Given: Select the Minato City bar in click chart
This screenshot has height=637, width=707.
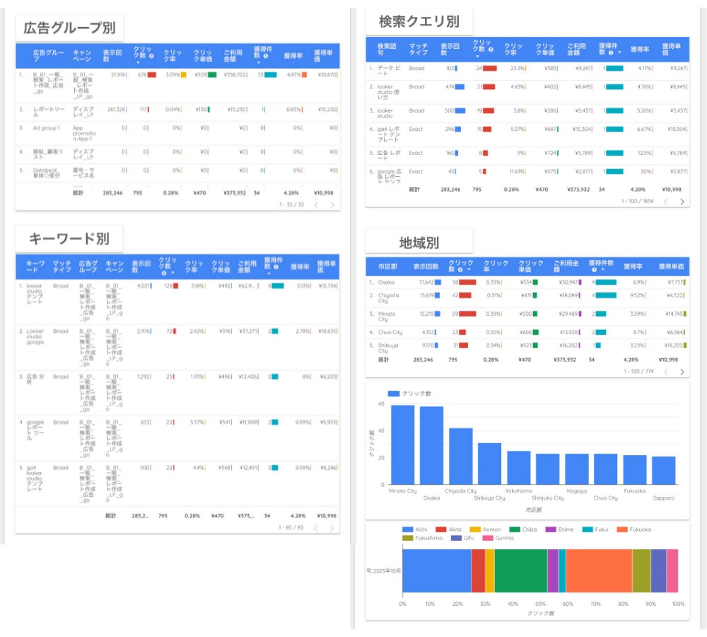Looking at the screenshot, I should click(403, 444).
